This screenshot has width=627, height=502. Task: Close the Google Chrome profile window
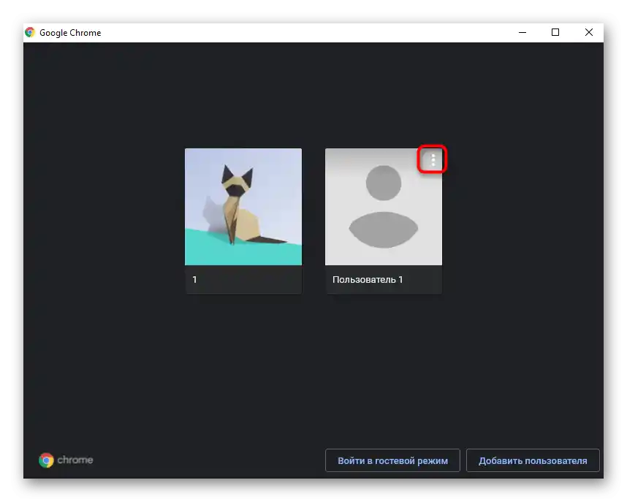pyautogui.click(x=588, y=32)
